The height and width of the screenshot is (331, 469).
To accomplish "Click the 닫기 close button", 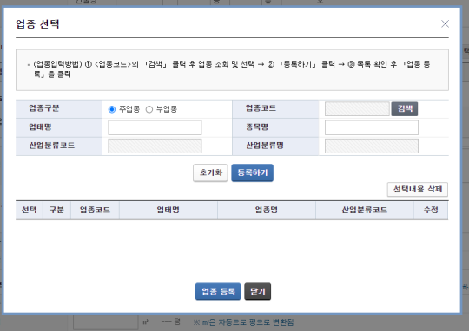I will point(258,291).
